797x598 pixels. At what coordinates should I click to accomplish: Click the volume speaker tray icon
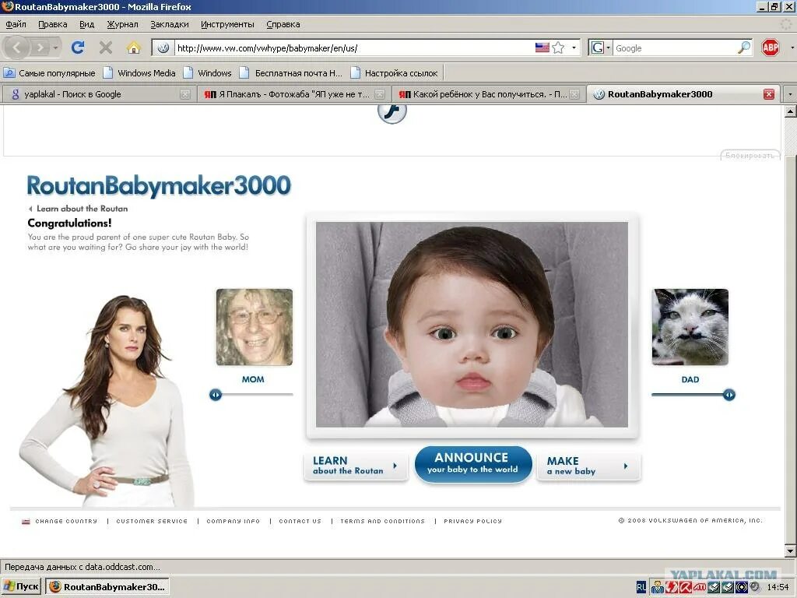(x=755, y=587)
